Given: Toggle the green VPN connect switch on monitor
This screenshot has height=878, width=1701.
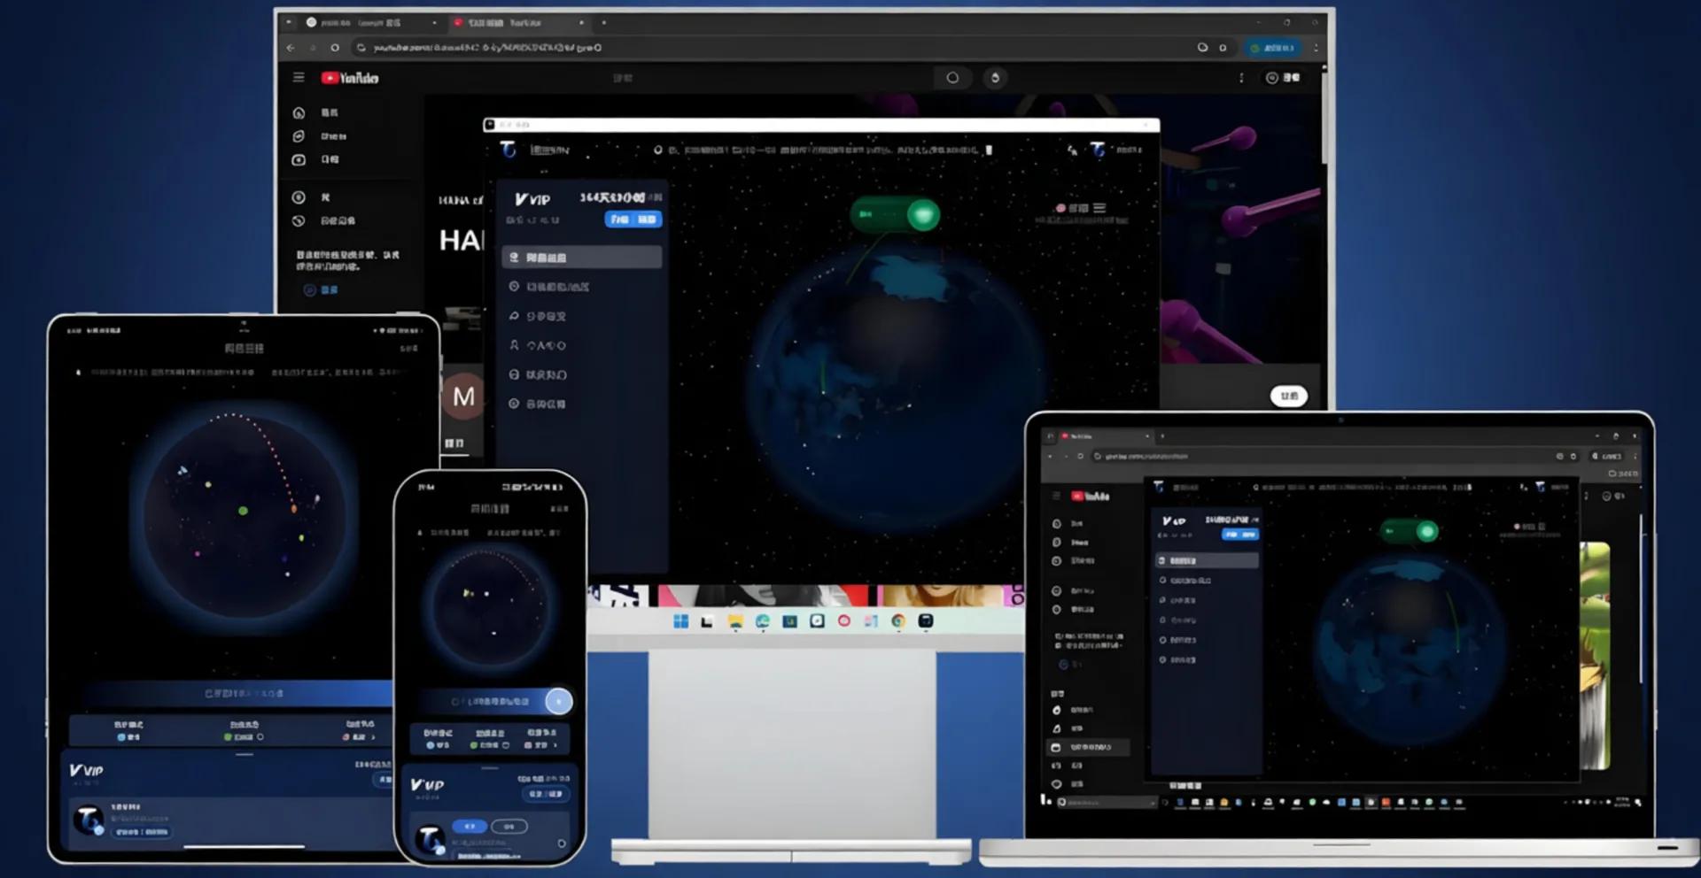Looking at the screenshot, I should pos(895,214).
